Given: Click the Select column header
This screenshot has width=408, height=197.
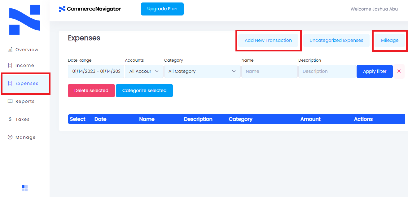Looking at the screenshot, I should click(x=77, y=119).
